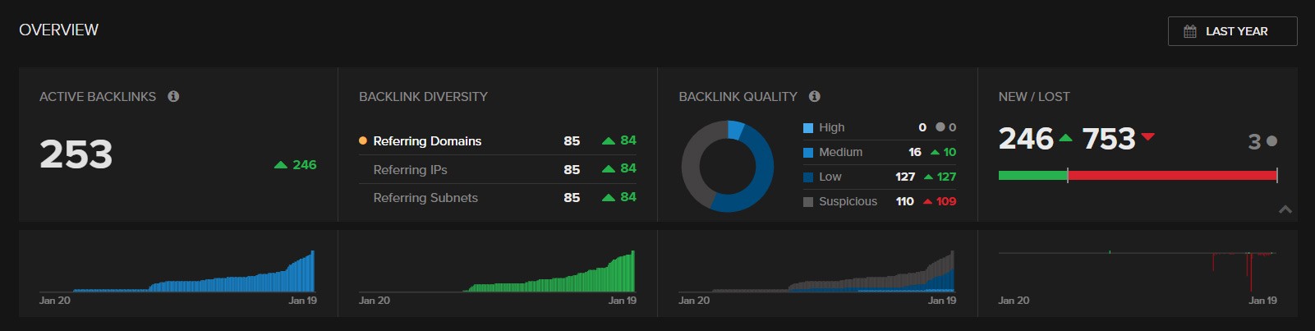Collapse the overview panel with the chevron
1315x331 pixels.
1285,209
